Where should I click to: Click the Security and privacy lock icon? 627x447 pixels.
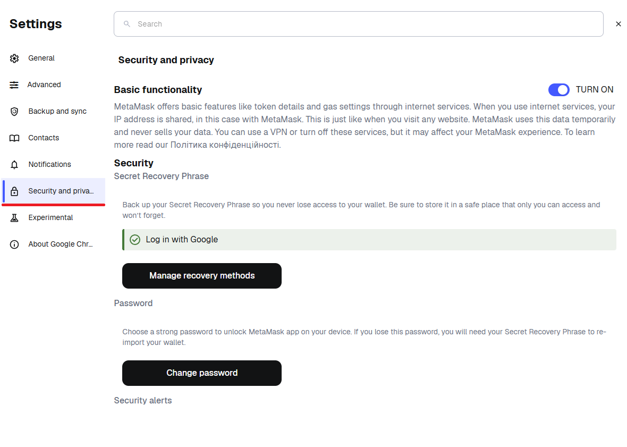point(14,191)
